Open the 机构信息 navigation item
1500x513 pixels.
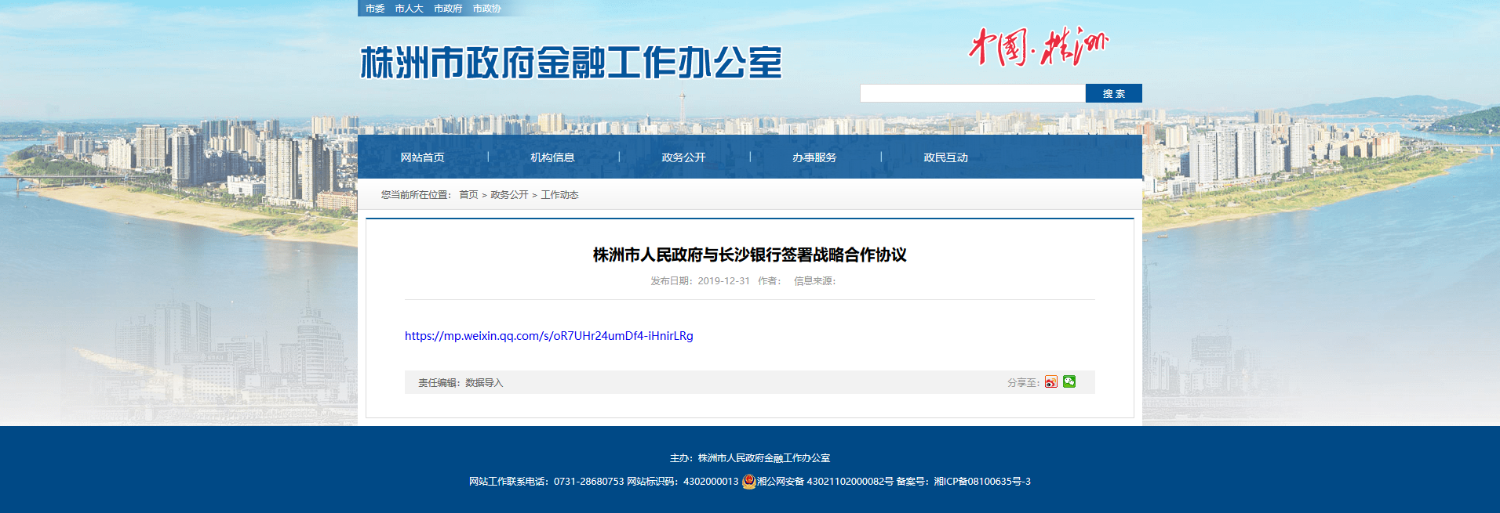552,157
